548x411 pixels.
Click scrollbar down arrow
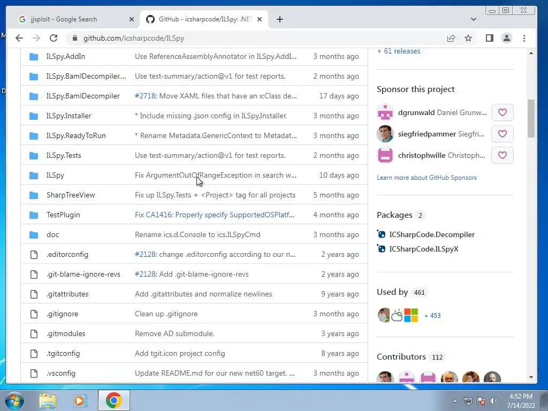tap(531, 377)
